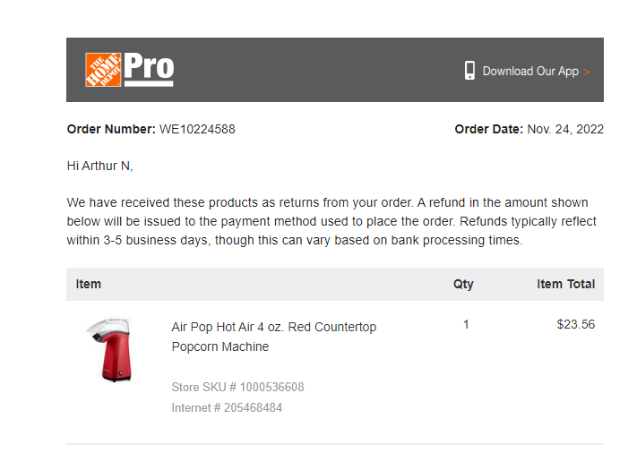
Task: Click the Popcorn Machine title second line
Action: [x=220, y=346]
